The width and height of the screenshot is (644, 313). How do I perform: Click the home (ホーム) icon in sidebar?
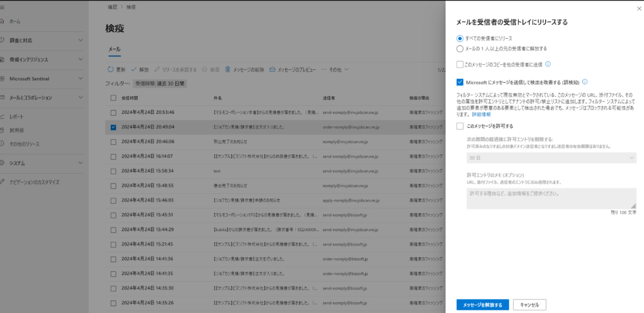click(x=3, y=21)
